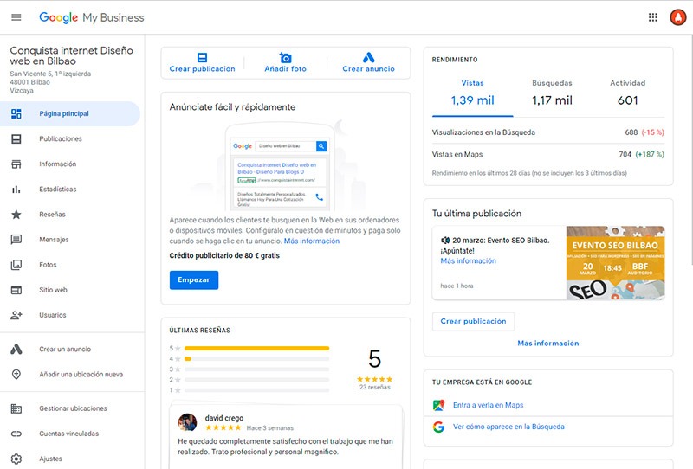Click the Cuentas vinculadas link icon
The width and height of the screenshot is (693, 469).
coord(16,434)
